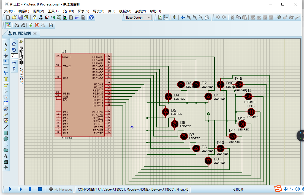Open the 编辑(E) menu
This screenshot has height=195, width=304.
[x=24, y=11]
